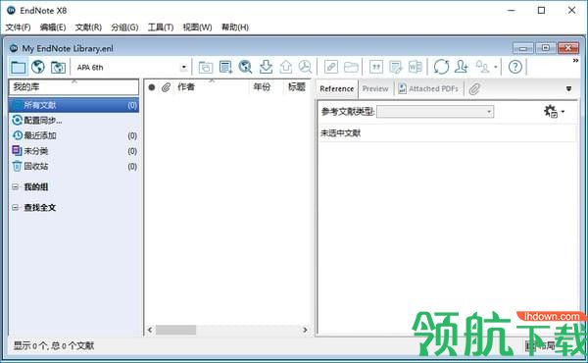This screenshot has height=363, width=588.
Task: Click My EndNote Library.enl window icon
Action: (14, 48)
